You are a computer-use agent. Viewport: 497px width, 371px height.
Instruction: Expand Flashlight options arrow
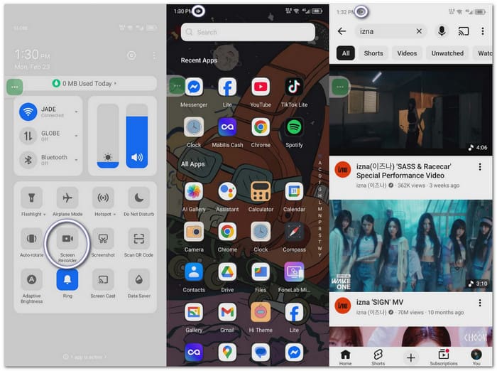coord(44,215)
